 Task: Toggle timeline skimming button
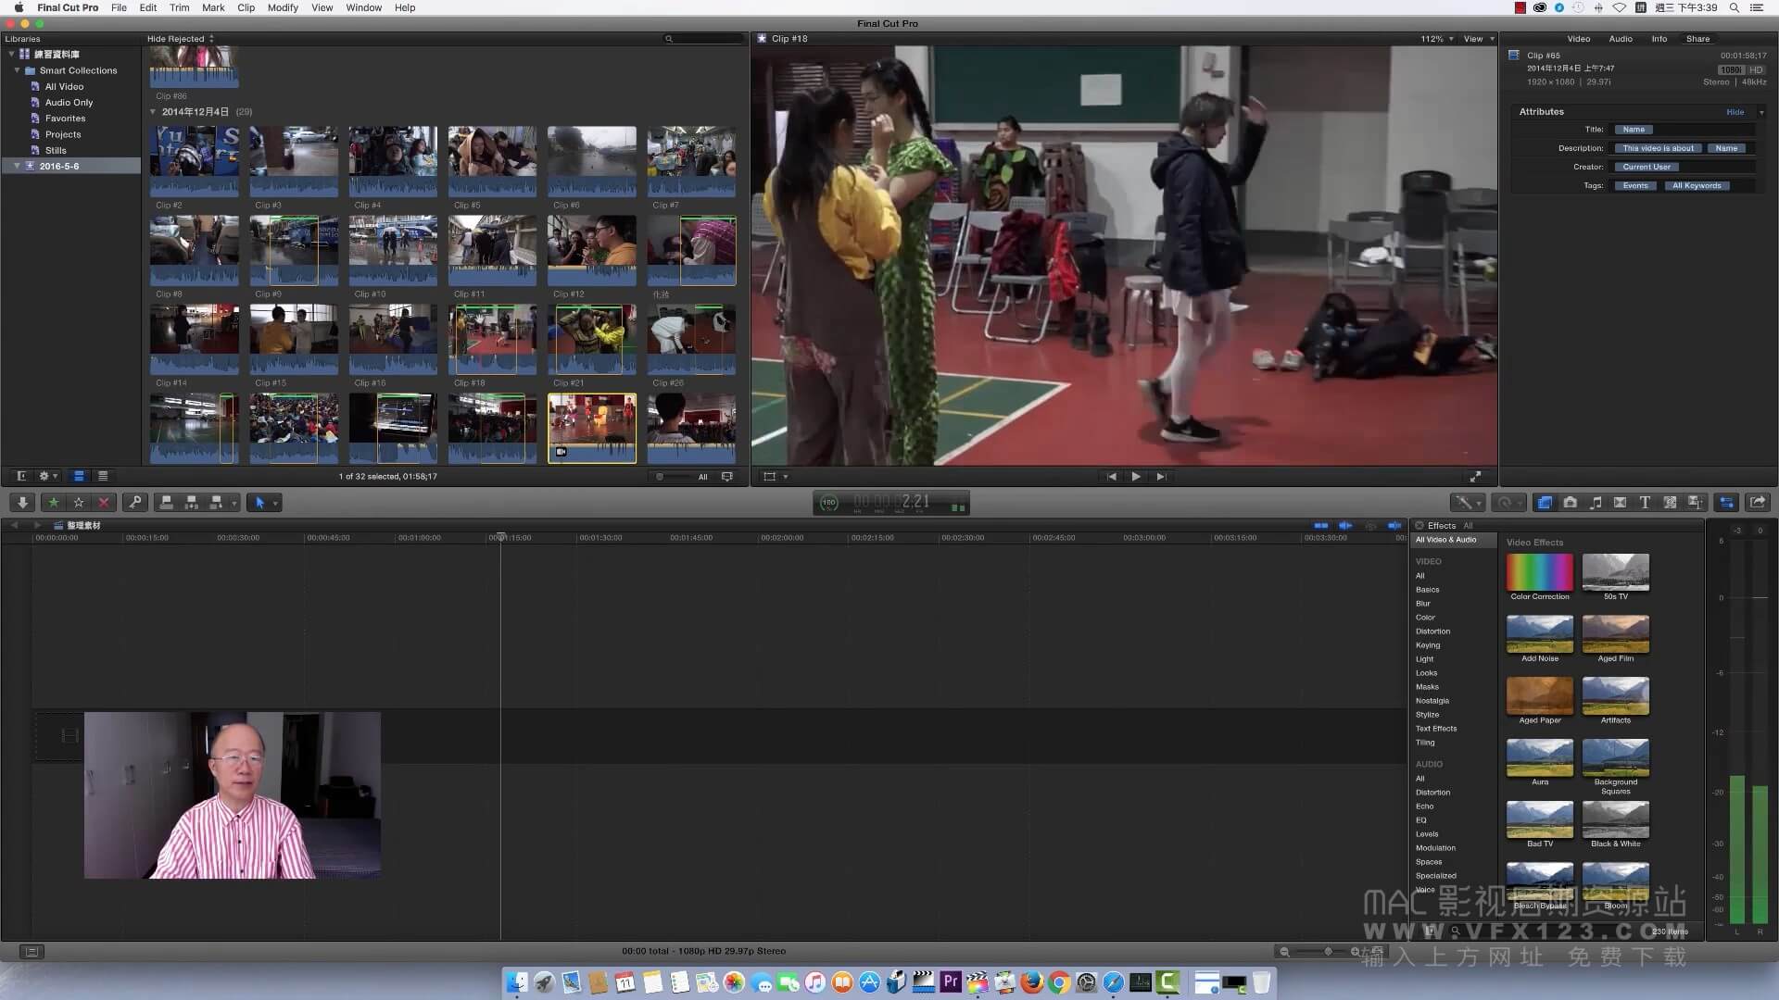coord(1321,525)
